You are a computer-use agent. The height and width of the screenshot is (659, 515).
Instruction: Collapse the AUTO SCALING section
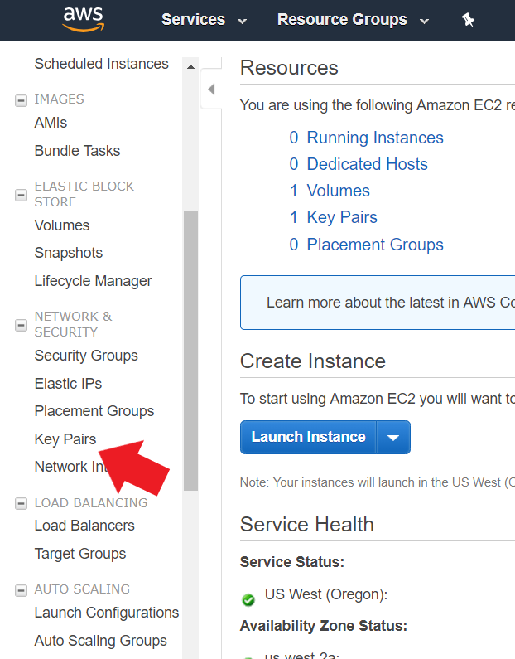coord(22,590)
